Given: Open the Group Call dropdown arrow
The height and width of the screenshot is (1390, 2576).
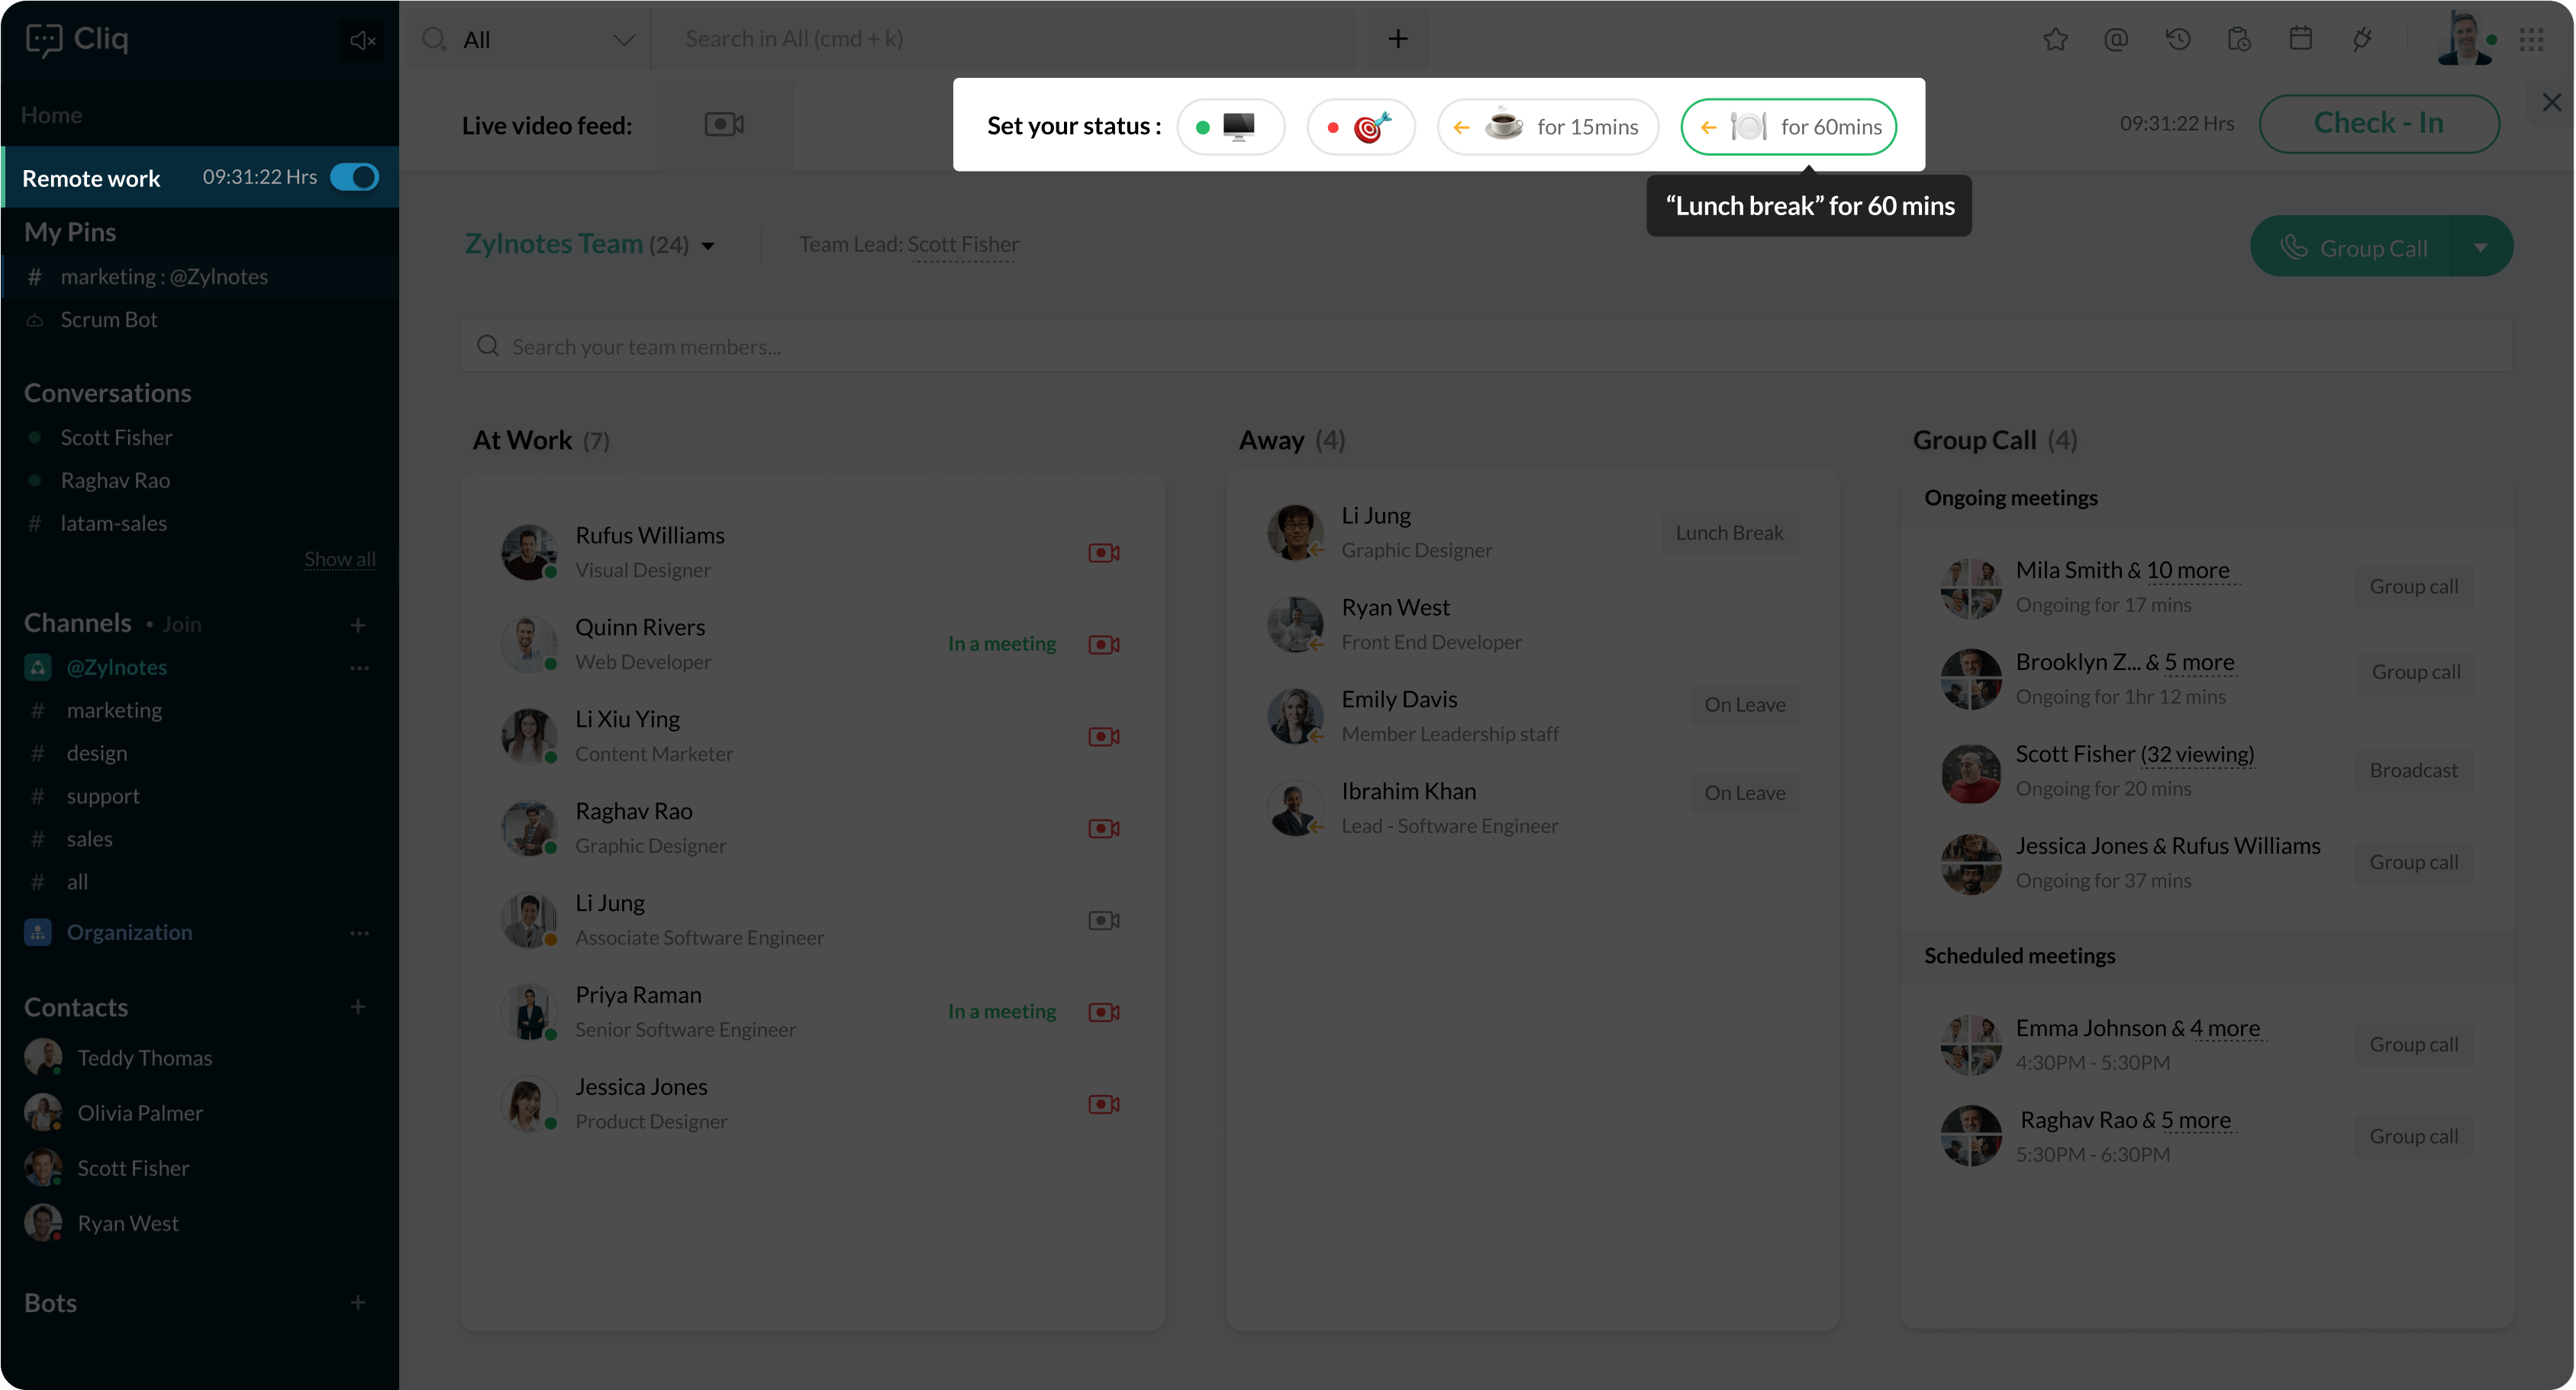Looking at the screenshot, I should pos(2481,248).
